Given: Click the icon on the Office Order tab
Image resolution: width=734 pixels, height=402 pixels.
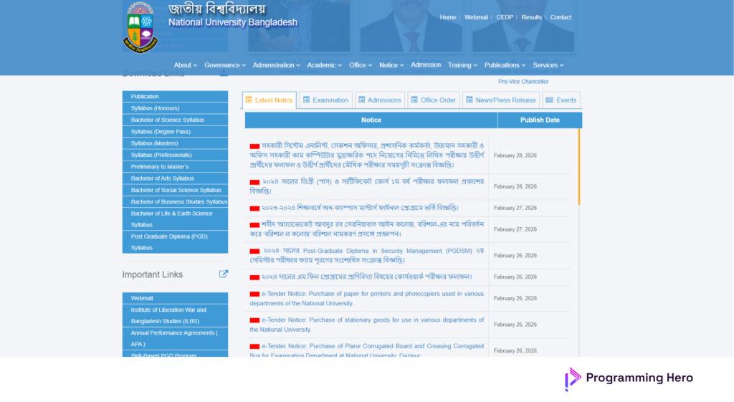Looking at the screenshot, I should click(414, 100).
